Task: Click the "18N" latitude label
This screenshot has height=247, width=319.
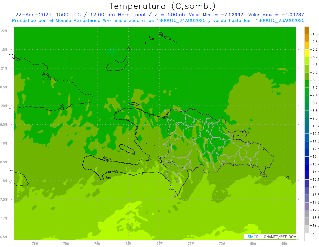Action: click(x=4, y=181)
